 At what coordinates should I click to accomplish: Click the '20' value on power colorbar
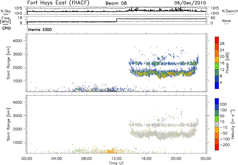click(x=222, y=57)
